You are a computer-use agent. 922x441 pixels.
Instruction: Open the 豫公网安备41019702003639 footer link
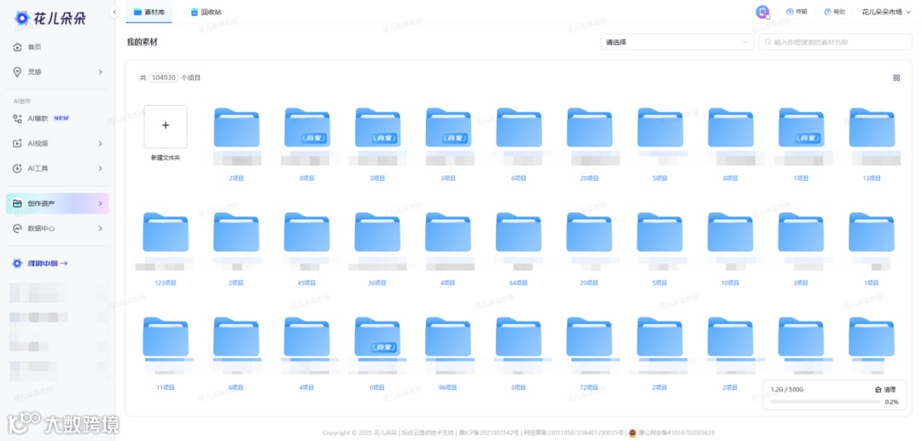676,433
